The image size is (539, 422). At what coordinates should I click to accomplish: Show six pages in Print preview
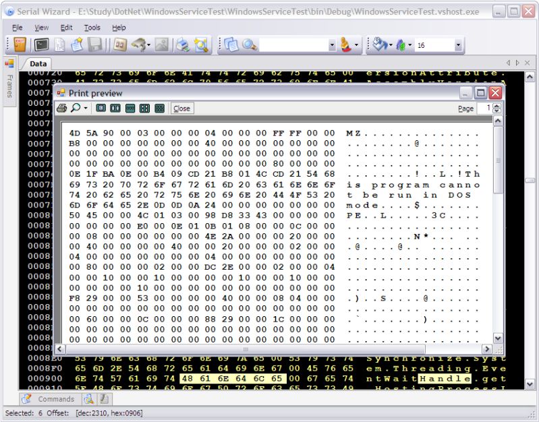pos(159,109)
